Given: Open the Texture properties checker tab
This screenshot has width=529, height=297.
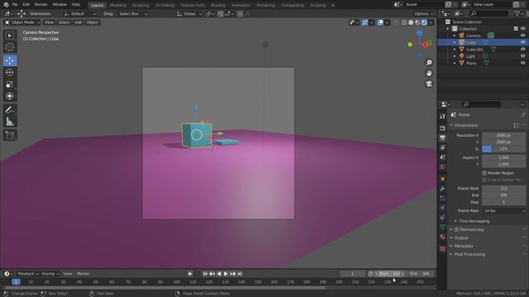Looking at the screenshot, I should pyautogui.click(x=443, y=248).
